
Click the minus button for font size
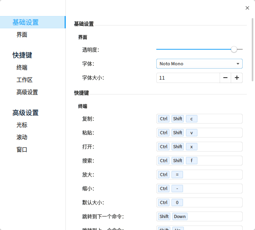coord(225,78)
